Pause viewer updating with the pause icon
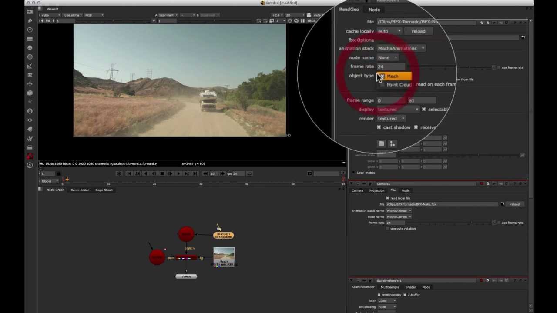557x313 pixels. 302,21
